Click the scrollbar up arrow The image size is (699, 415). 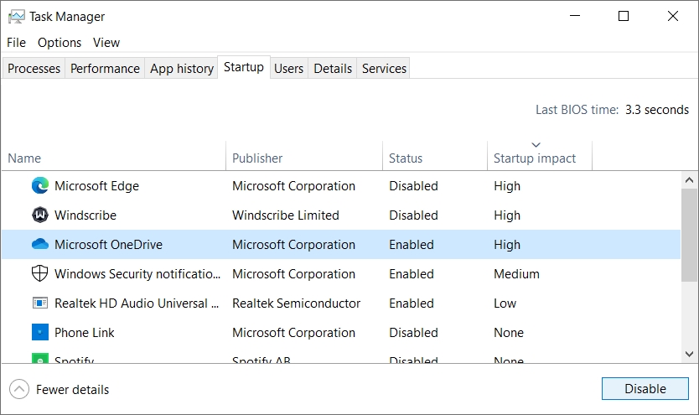pos(689,180)
